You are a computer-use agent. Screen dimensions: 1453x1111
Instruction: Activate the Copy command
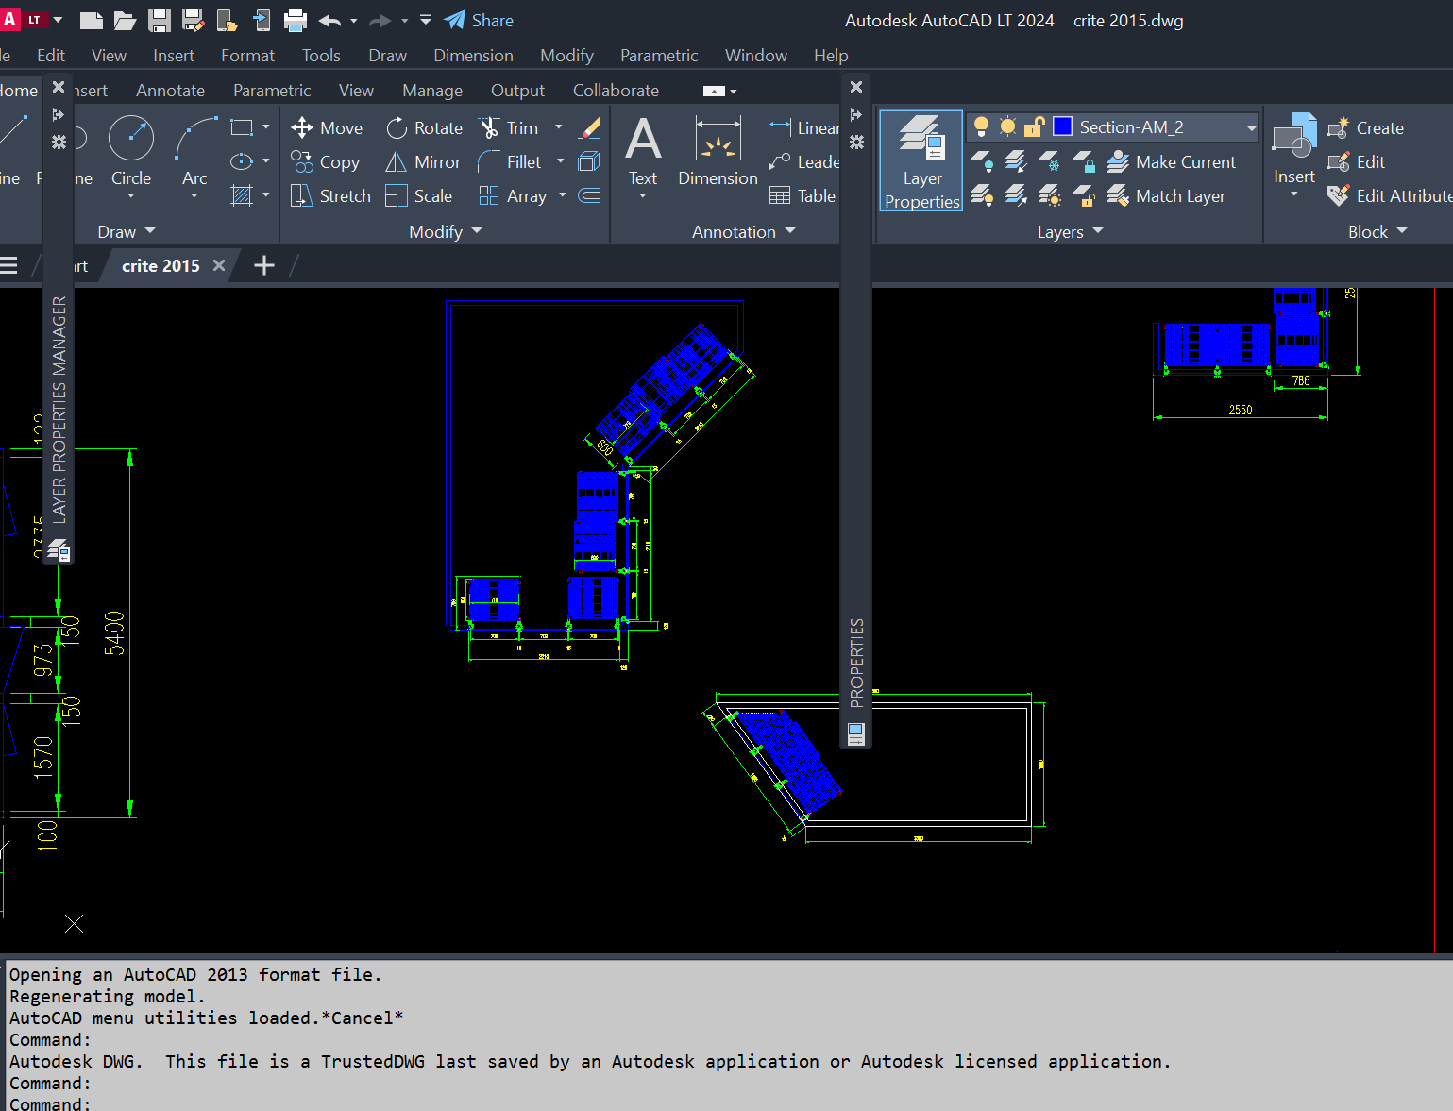[x=325, y=161]
